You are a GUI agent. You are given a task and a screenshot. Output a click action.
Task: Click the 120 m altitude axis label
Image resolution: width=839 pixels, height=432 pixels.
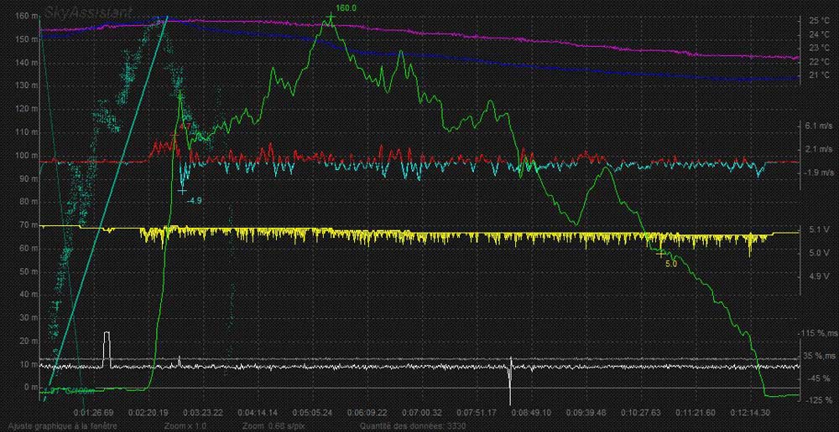pos(27,110)
